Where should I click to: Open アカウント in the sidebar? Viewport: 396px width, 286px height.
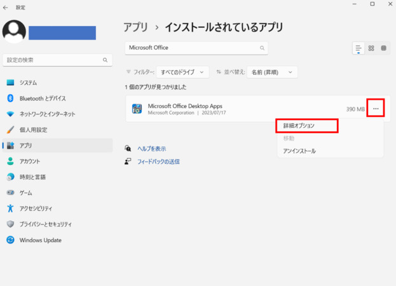(x=57, y=161)
